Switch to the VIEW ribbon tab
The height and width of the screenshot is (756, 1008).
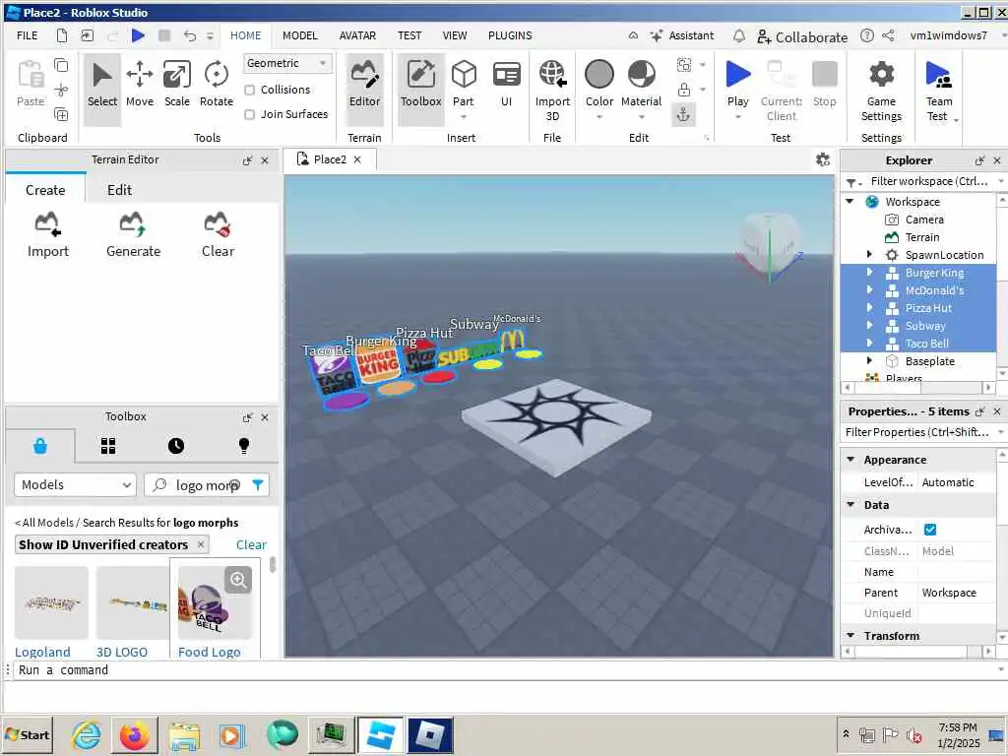pyautogui.click(x=455, y=35)
